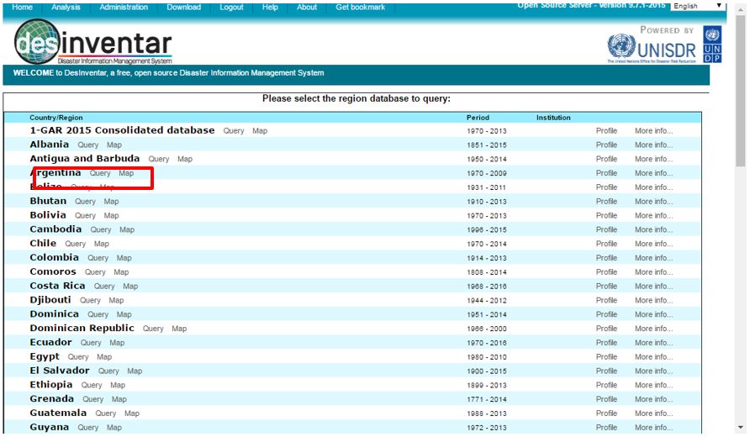Viewport: 750px width, 437px height.
Task: Click Map next to Egypt
Action: click(x=103, y=356)
